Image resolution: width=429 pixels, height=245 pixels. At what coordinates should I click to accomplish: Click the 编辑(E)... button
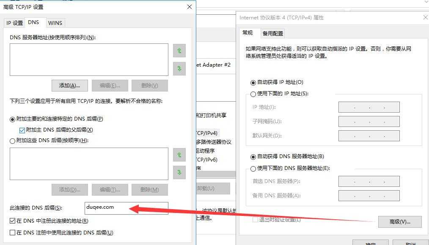click(110, 86)
